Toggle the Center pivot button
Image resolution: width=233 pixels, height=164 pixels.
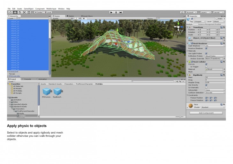38,12
